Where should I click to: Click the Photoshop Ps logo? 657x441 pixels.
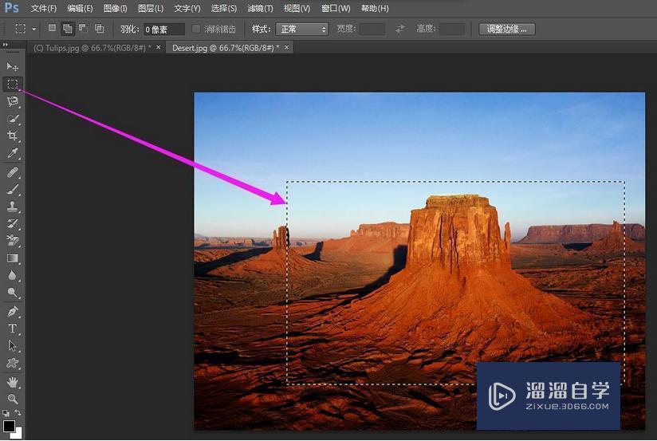[11, 7]
